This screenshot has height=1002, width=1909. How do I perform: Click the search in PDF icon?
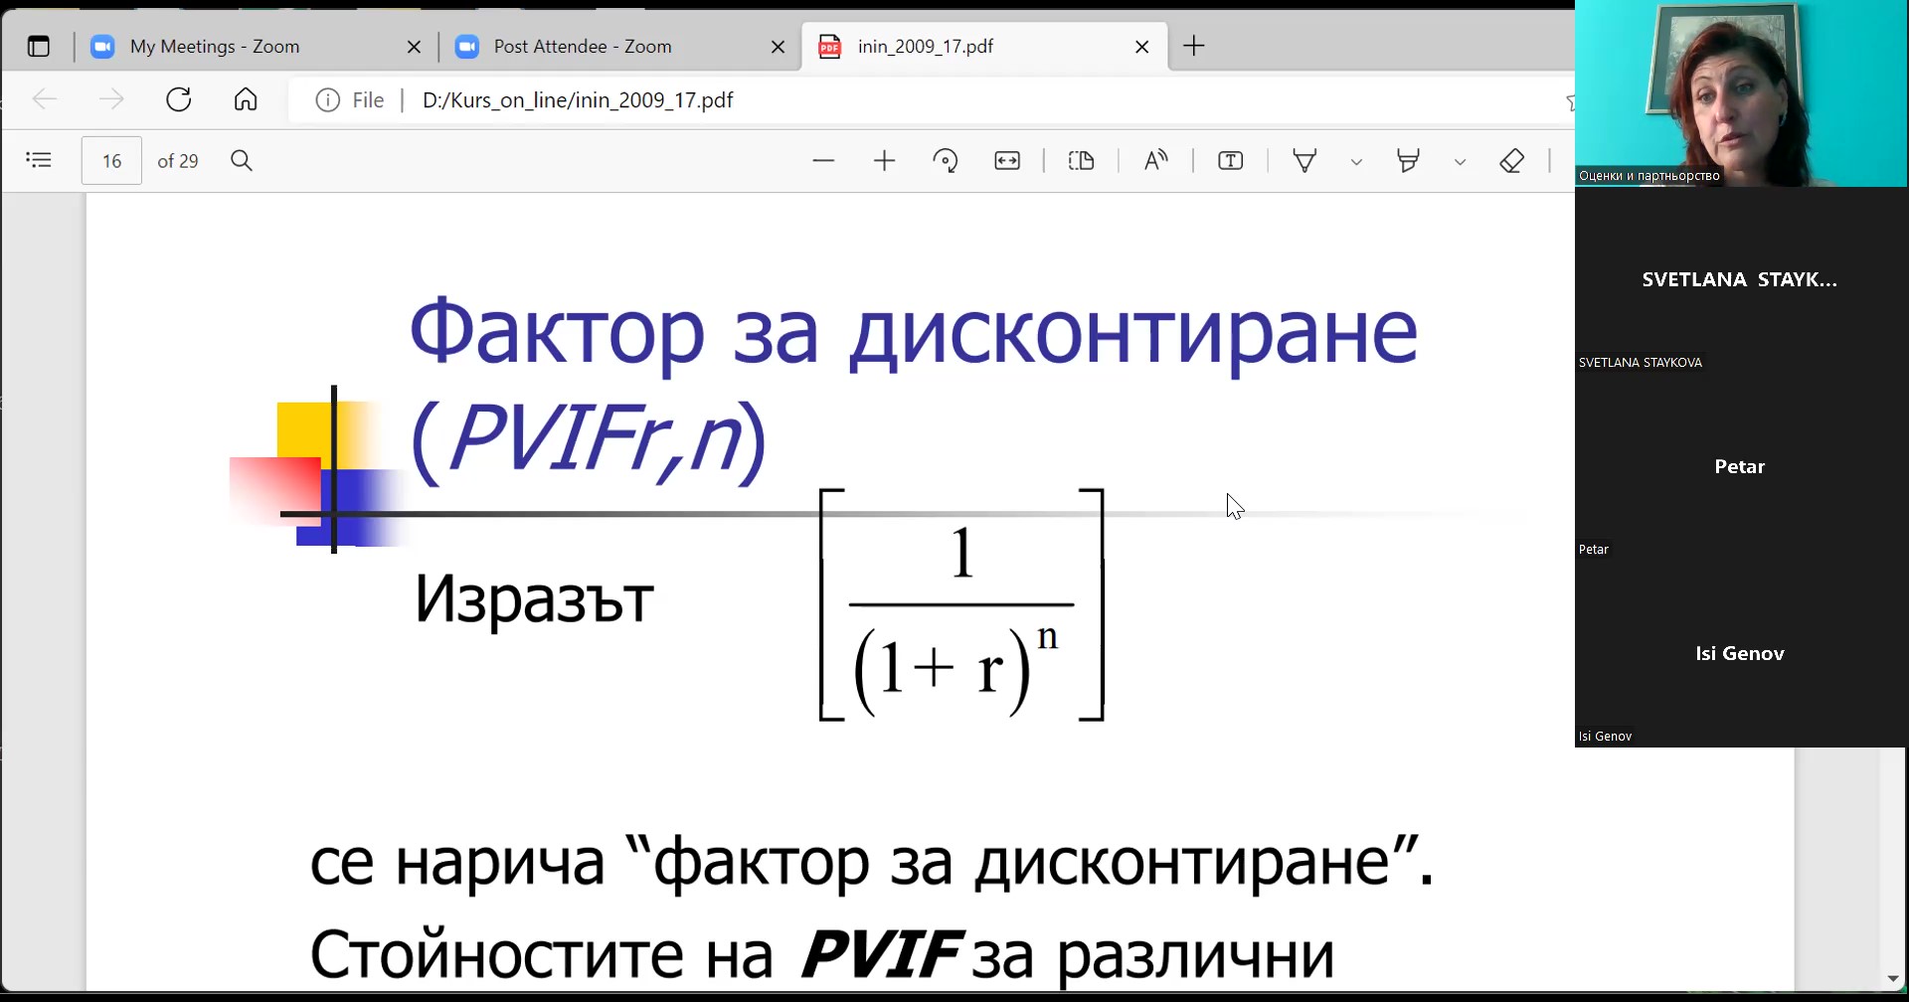tap(242, 161)
